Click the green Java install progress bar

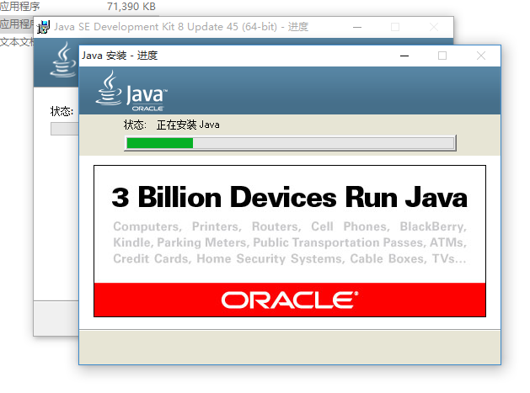pos(290,143)
